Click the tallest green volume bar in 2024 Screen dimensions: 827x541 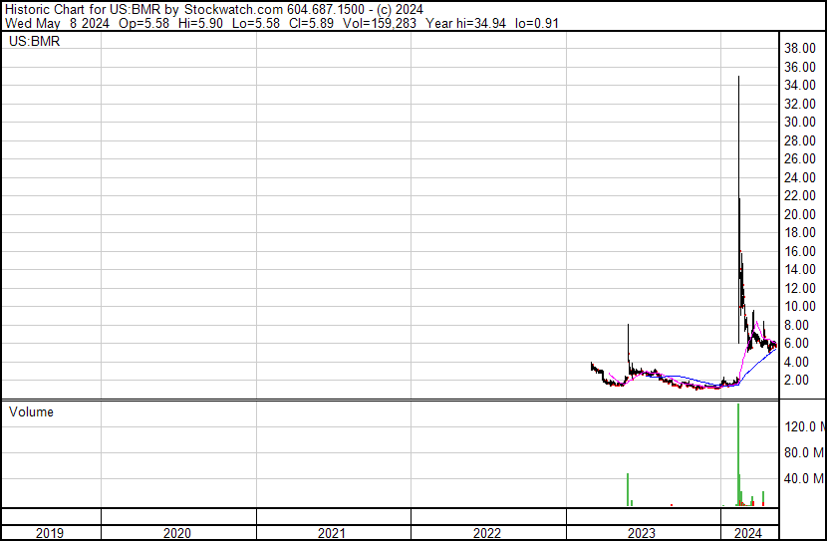[x=738, y=454]
